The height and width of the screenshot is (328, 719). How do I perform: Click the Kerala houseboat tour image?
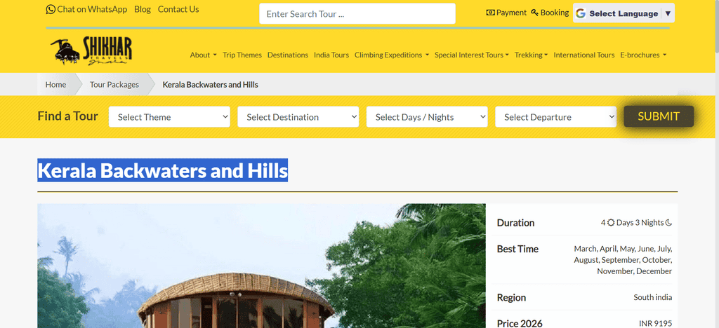261,266
